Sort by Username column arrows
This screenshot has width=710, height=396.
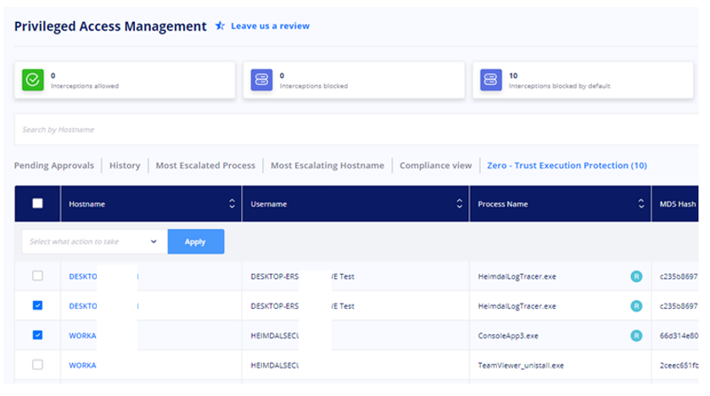coord(459,204)
